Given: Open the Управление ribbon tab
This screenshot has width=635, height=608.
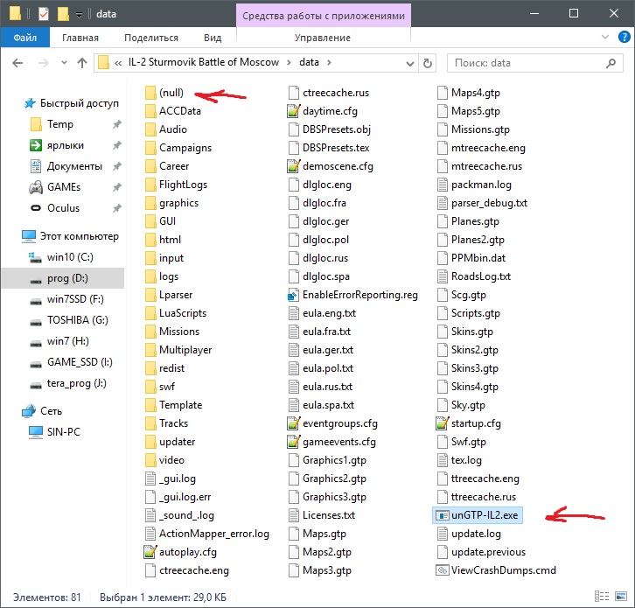Looking at the screenshot, I should (323, 38).
